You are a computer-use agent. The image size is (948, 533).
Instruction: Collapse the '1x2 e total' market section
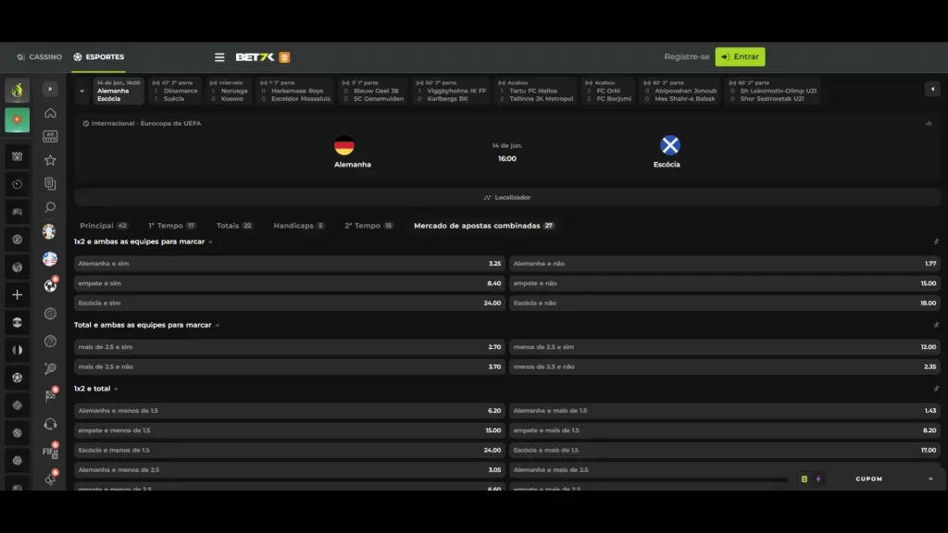point(117,388)
